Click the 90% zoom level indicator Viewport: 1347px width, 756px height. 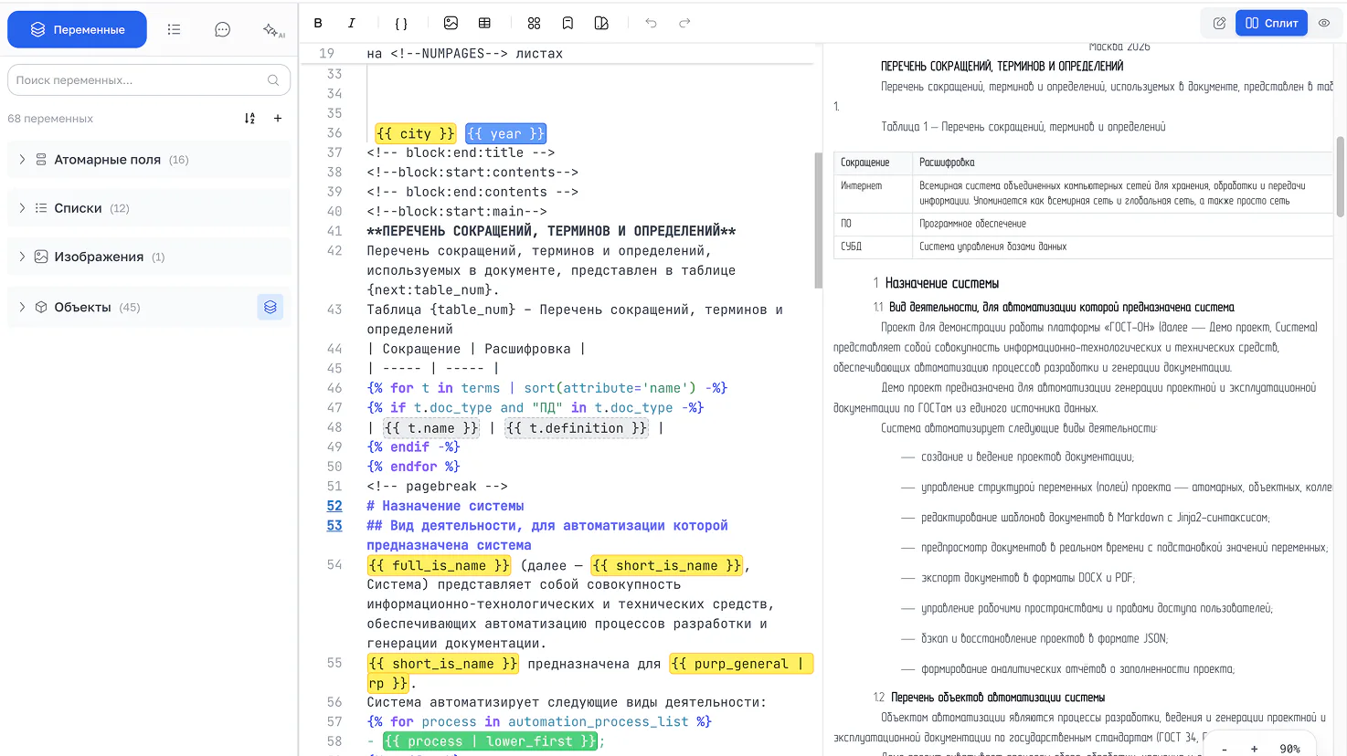pos(1289,749)
